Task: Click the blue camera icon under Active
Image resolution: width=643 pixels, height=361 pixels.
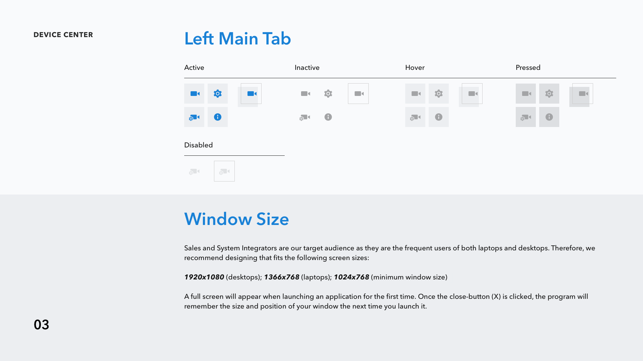Action: coord(194,94)
